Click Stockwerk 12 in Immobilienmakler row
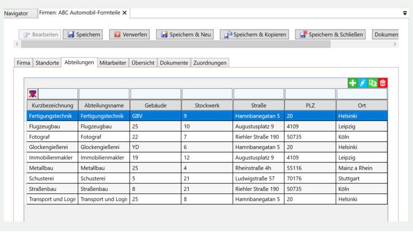This screenshot has height=232, width=413. (207, 157)
